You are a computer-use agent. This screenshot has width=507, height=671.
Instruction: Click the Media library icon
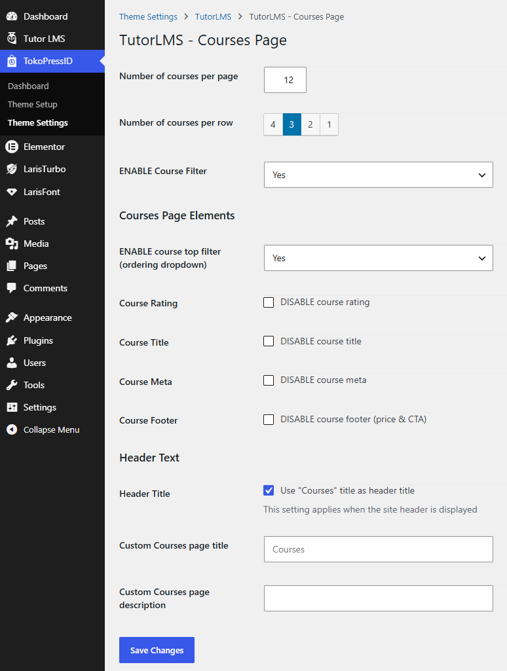tap(12, 244)
